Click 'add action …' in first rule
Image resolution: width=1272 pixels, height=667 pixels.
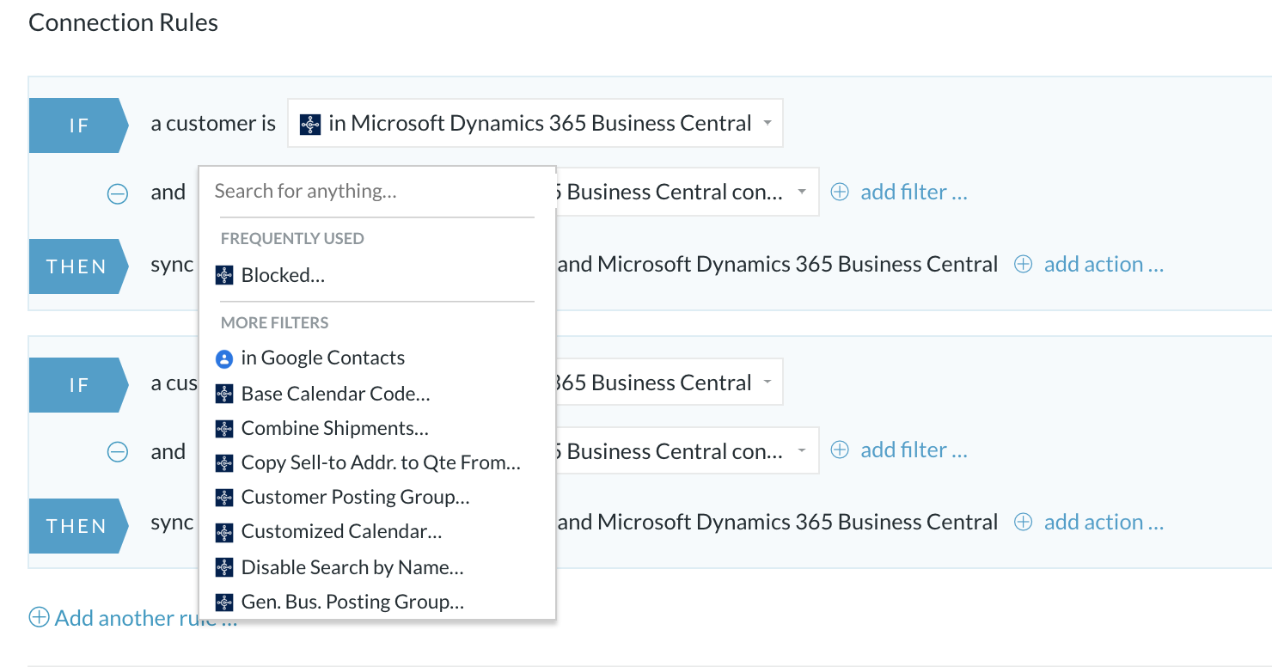[1104, 265]
